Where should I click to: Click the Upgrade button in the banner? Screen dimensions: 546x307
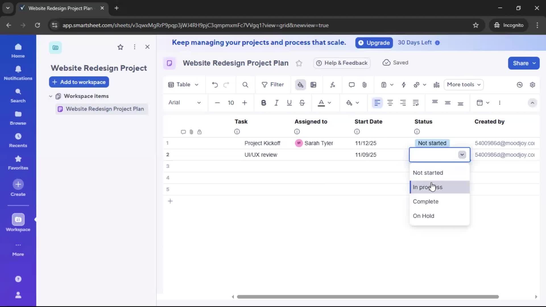tap(374, 43)
